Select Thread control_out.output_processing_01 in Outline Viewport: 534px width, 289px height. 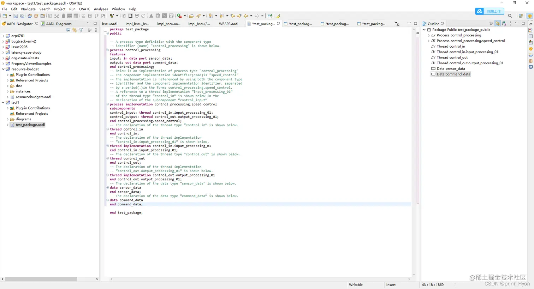pyautogui.click(x=470, y=63)
